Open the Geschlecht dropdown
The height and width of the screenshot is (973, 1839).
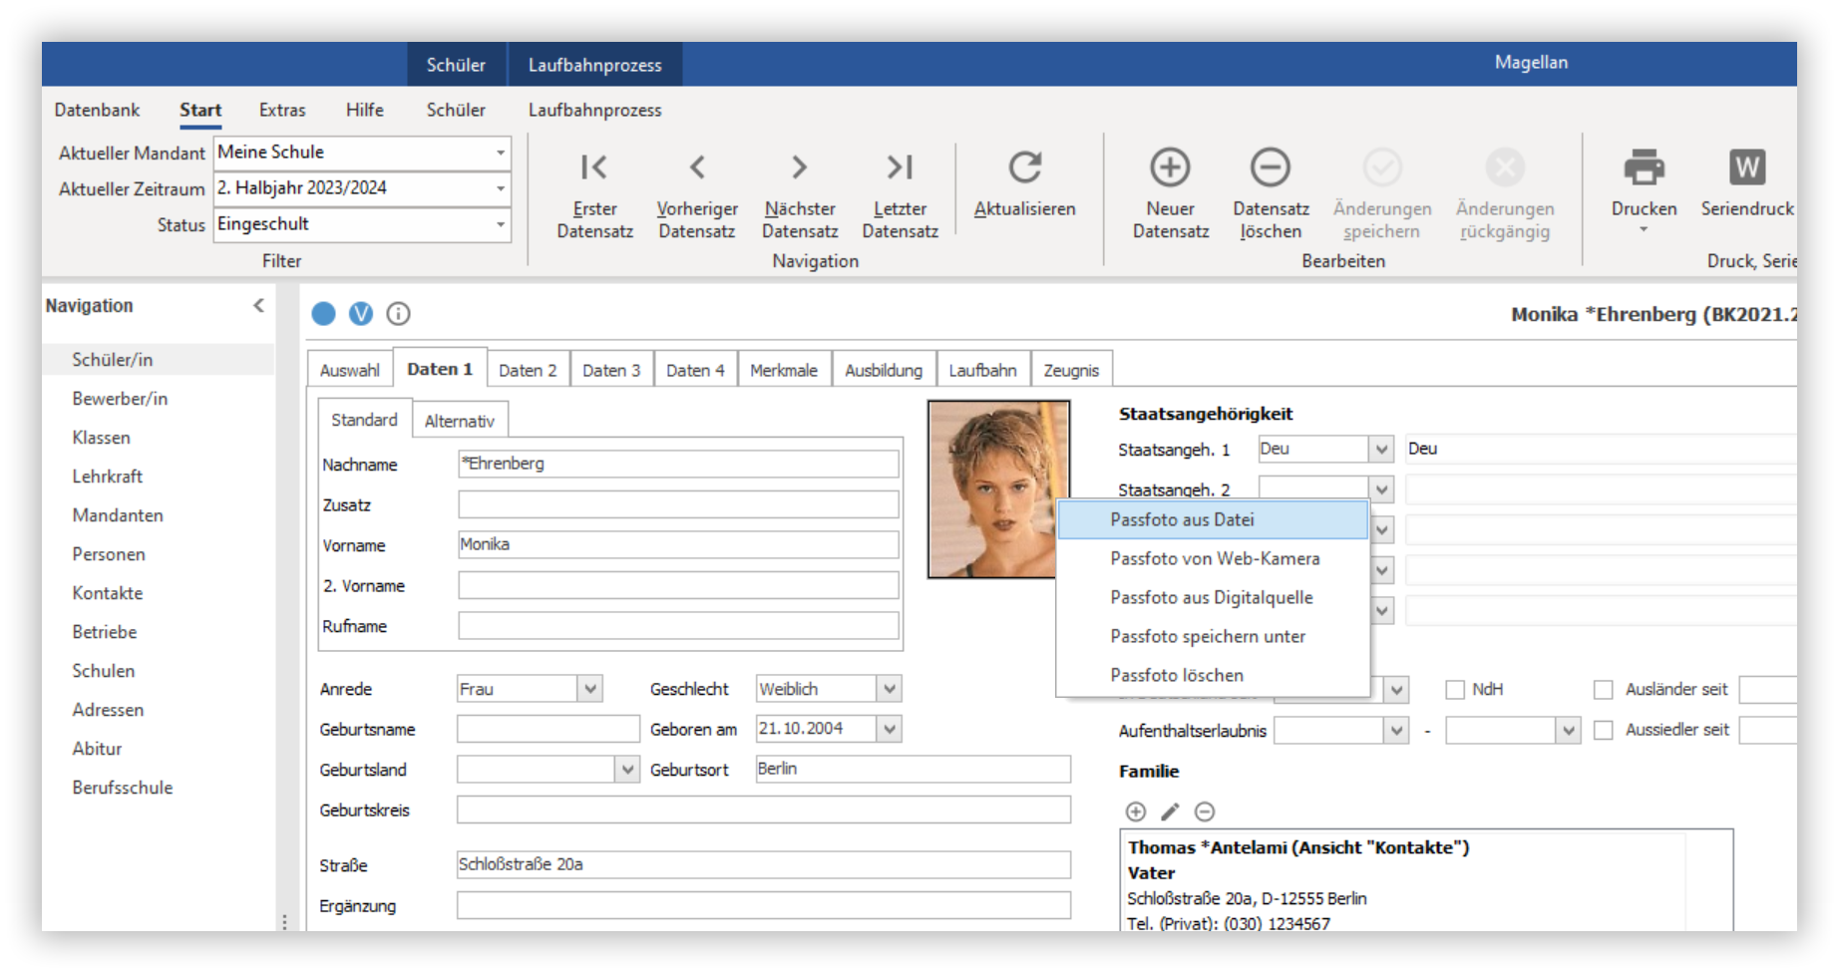(x=889, y=689)
